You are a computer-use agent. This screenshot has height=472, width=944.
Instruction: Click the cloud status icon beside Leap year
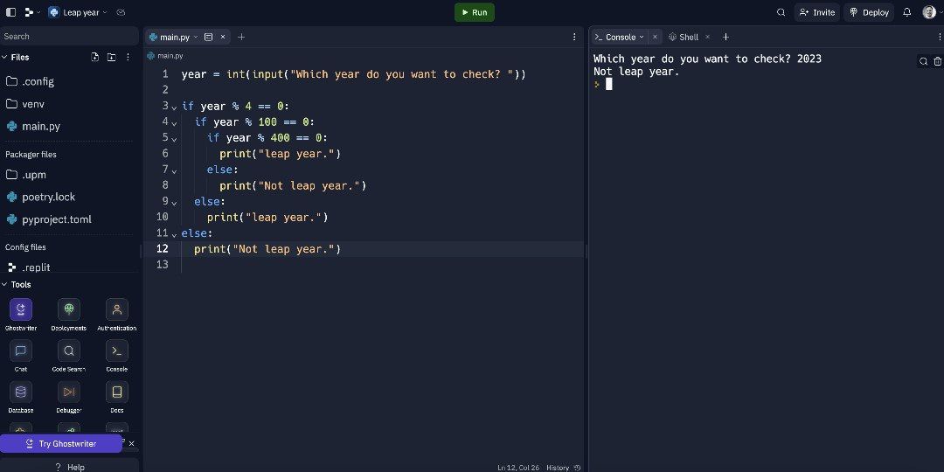click(121, 12)
